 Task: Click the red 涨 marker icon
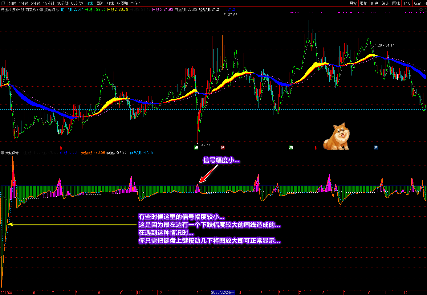pos(222,148)
